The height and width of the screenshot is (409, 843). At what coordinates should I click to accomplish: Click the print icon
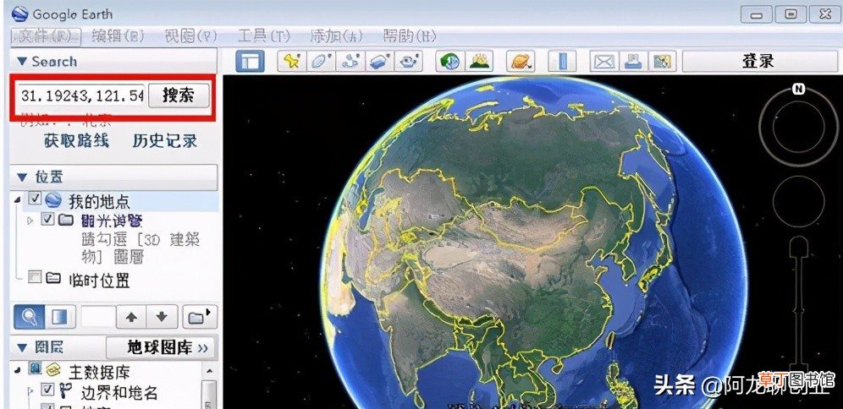coord(633,62)
